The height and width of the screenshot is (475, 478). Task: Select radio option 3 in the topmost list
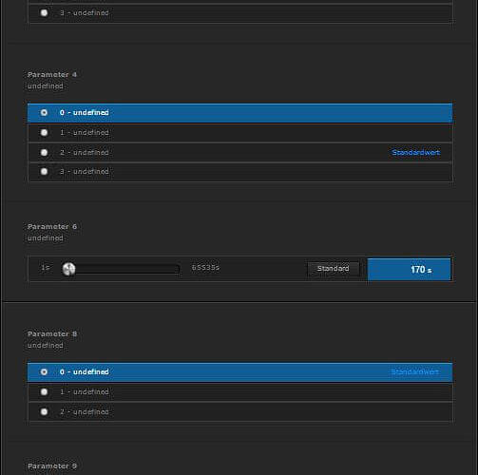(44, 12)
